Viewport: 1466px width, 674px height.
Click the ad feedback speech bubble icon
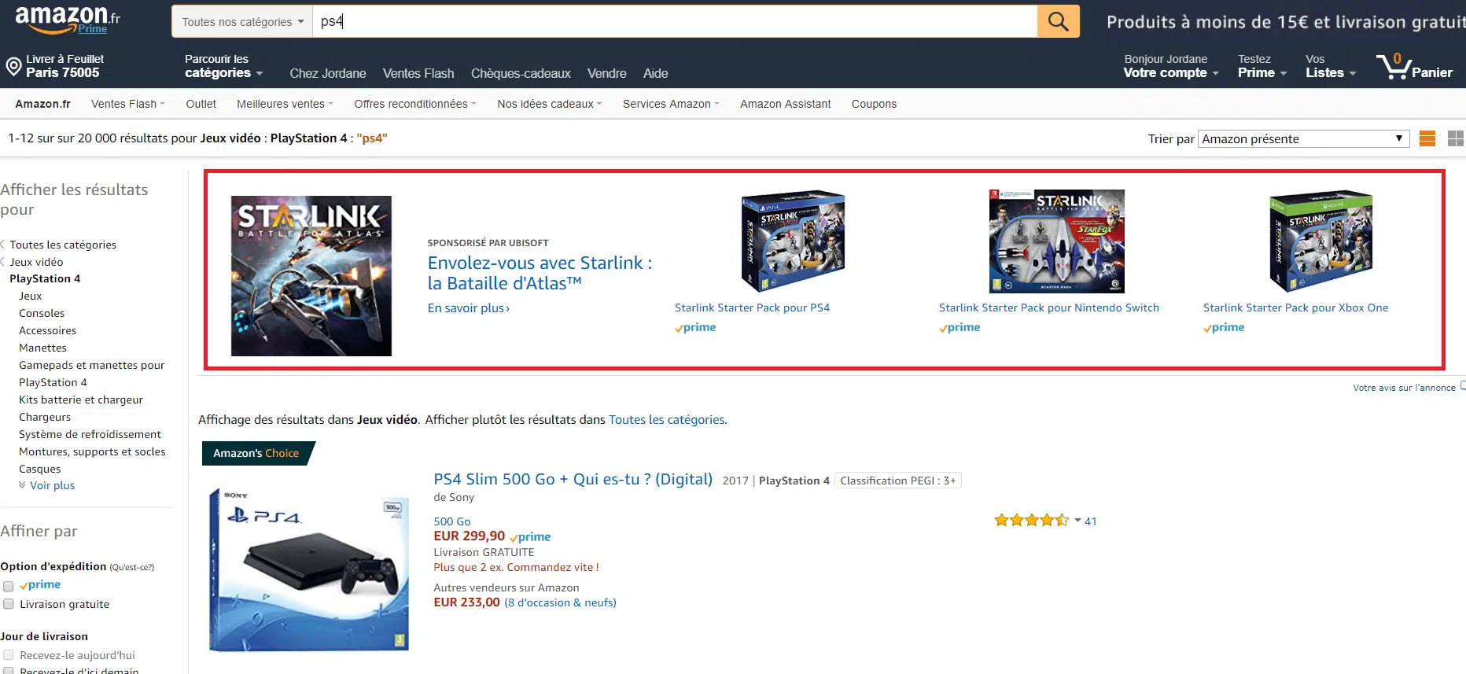click(1462, 386)
